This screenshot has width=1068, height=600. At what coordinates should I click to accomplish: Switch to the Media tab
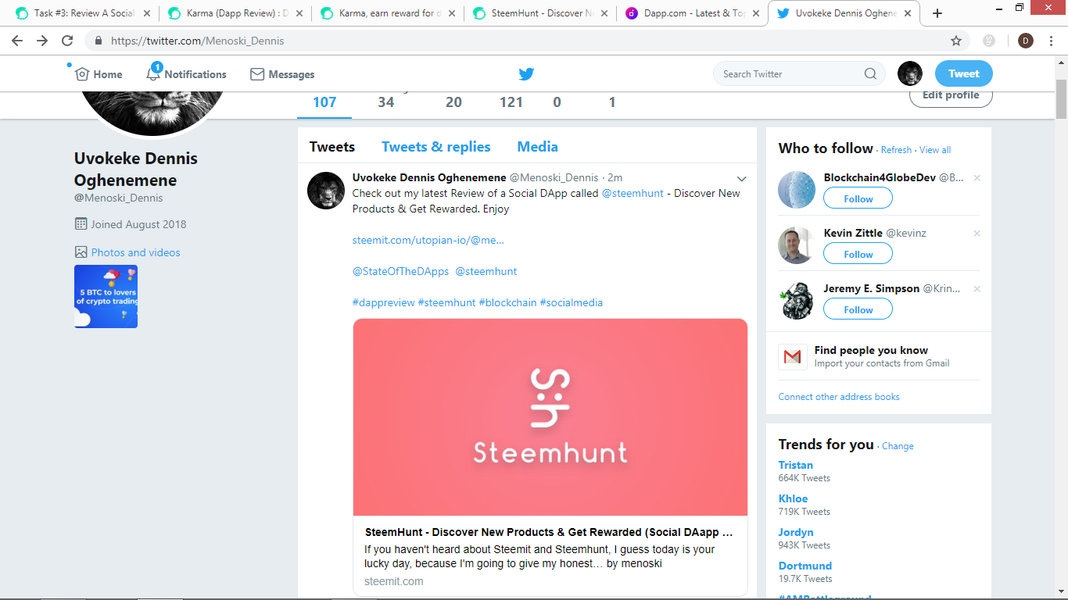(x=538, y=147)
